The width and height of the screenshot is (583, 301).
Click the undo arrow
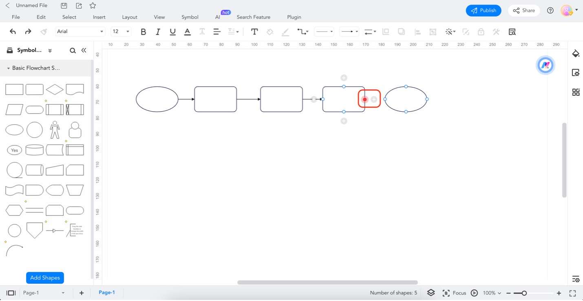pyautogui.click(x=13, y=31)
